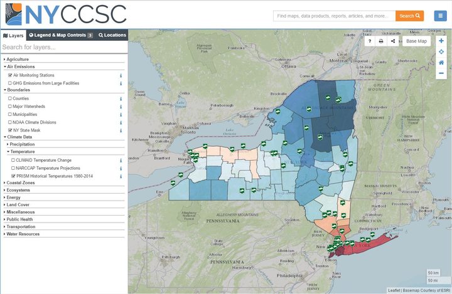Screen dimensions: 452x294
Task: Expand the Ecosystems category
Action: (x=18, y=191)
